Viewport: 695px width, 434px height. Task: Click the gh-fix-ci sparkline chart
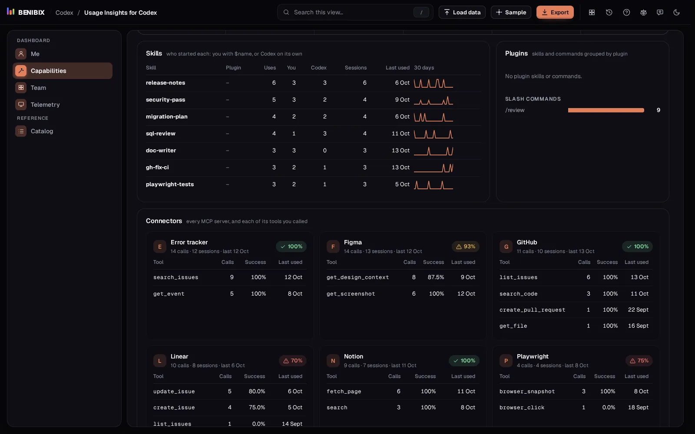pyautogui.click(x=434, y=168)
